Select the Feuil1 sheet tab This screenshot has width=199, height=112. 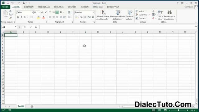[x=21, y=106]
